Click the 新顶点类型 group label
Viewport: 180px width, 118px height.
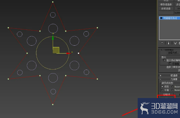click(167, 83)
